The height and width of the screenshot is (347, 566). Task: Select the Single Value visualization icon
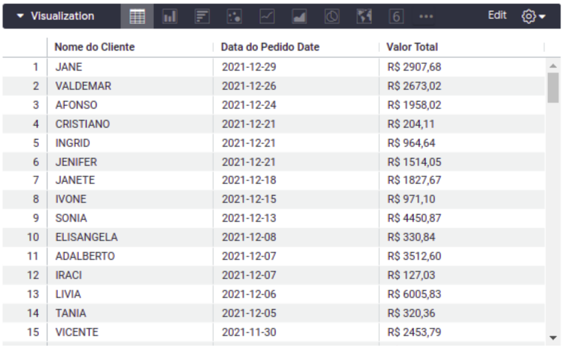[397, 16]
